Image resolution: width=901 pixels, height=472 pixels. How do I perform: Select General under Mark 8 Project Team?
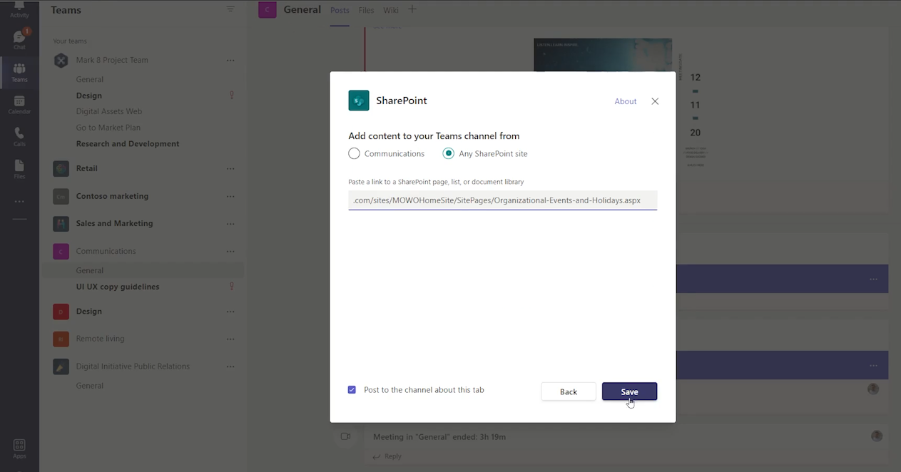coord(90,79)
